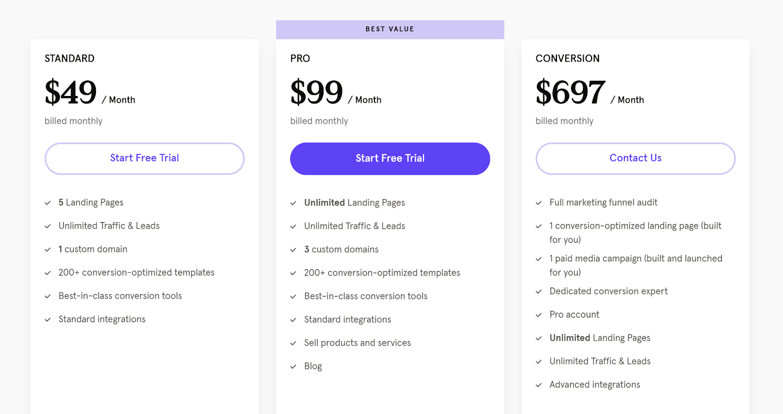Click 'Unlimited Landing Pages' in Pro plan
The image size is (783, 414).
tap(355, 203)
